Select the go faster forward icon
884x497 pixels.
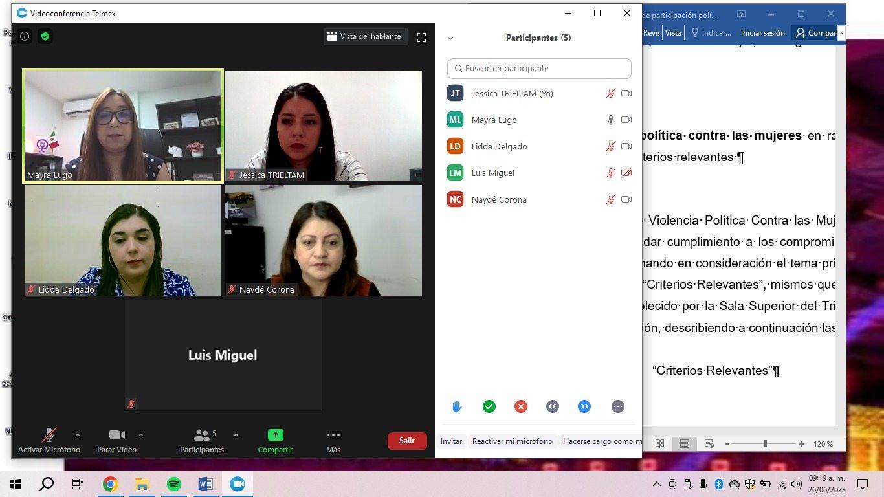[584, 406]
